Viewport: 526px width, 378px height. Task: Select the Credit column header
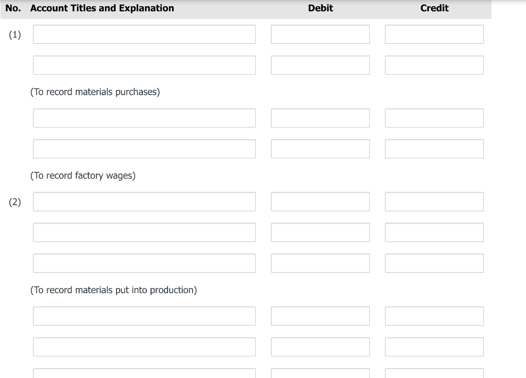[434, 8]
